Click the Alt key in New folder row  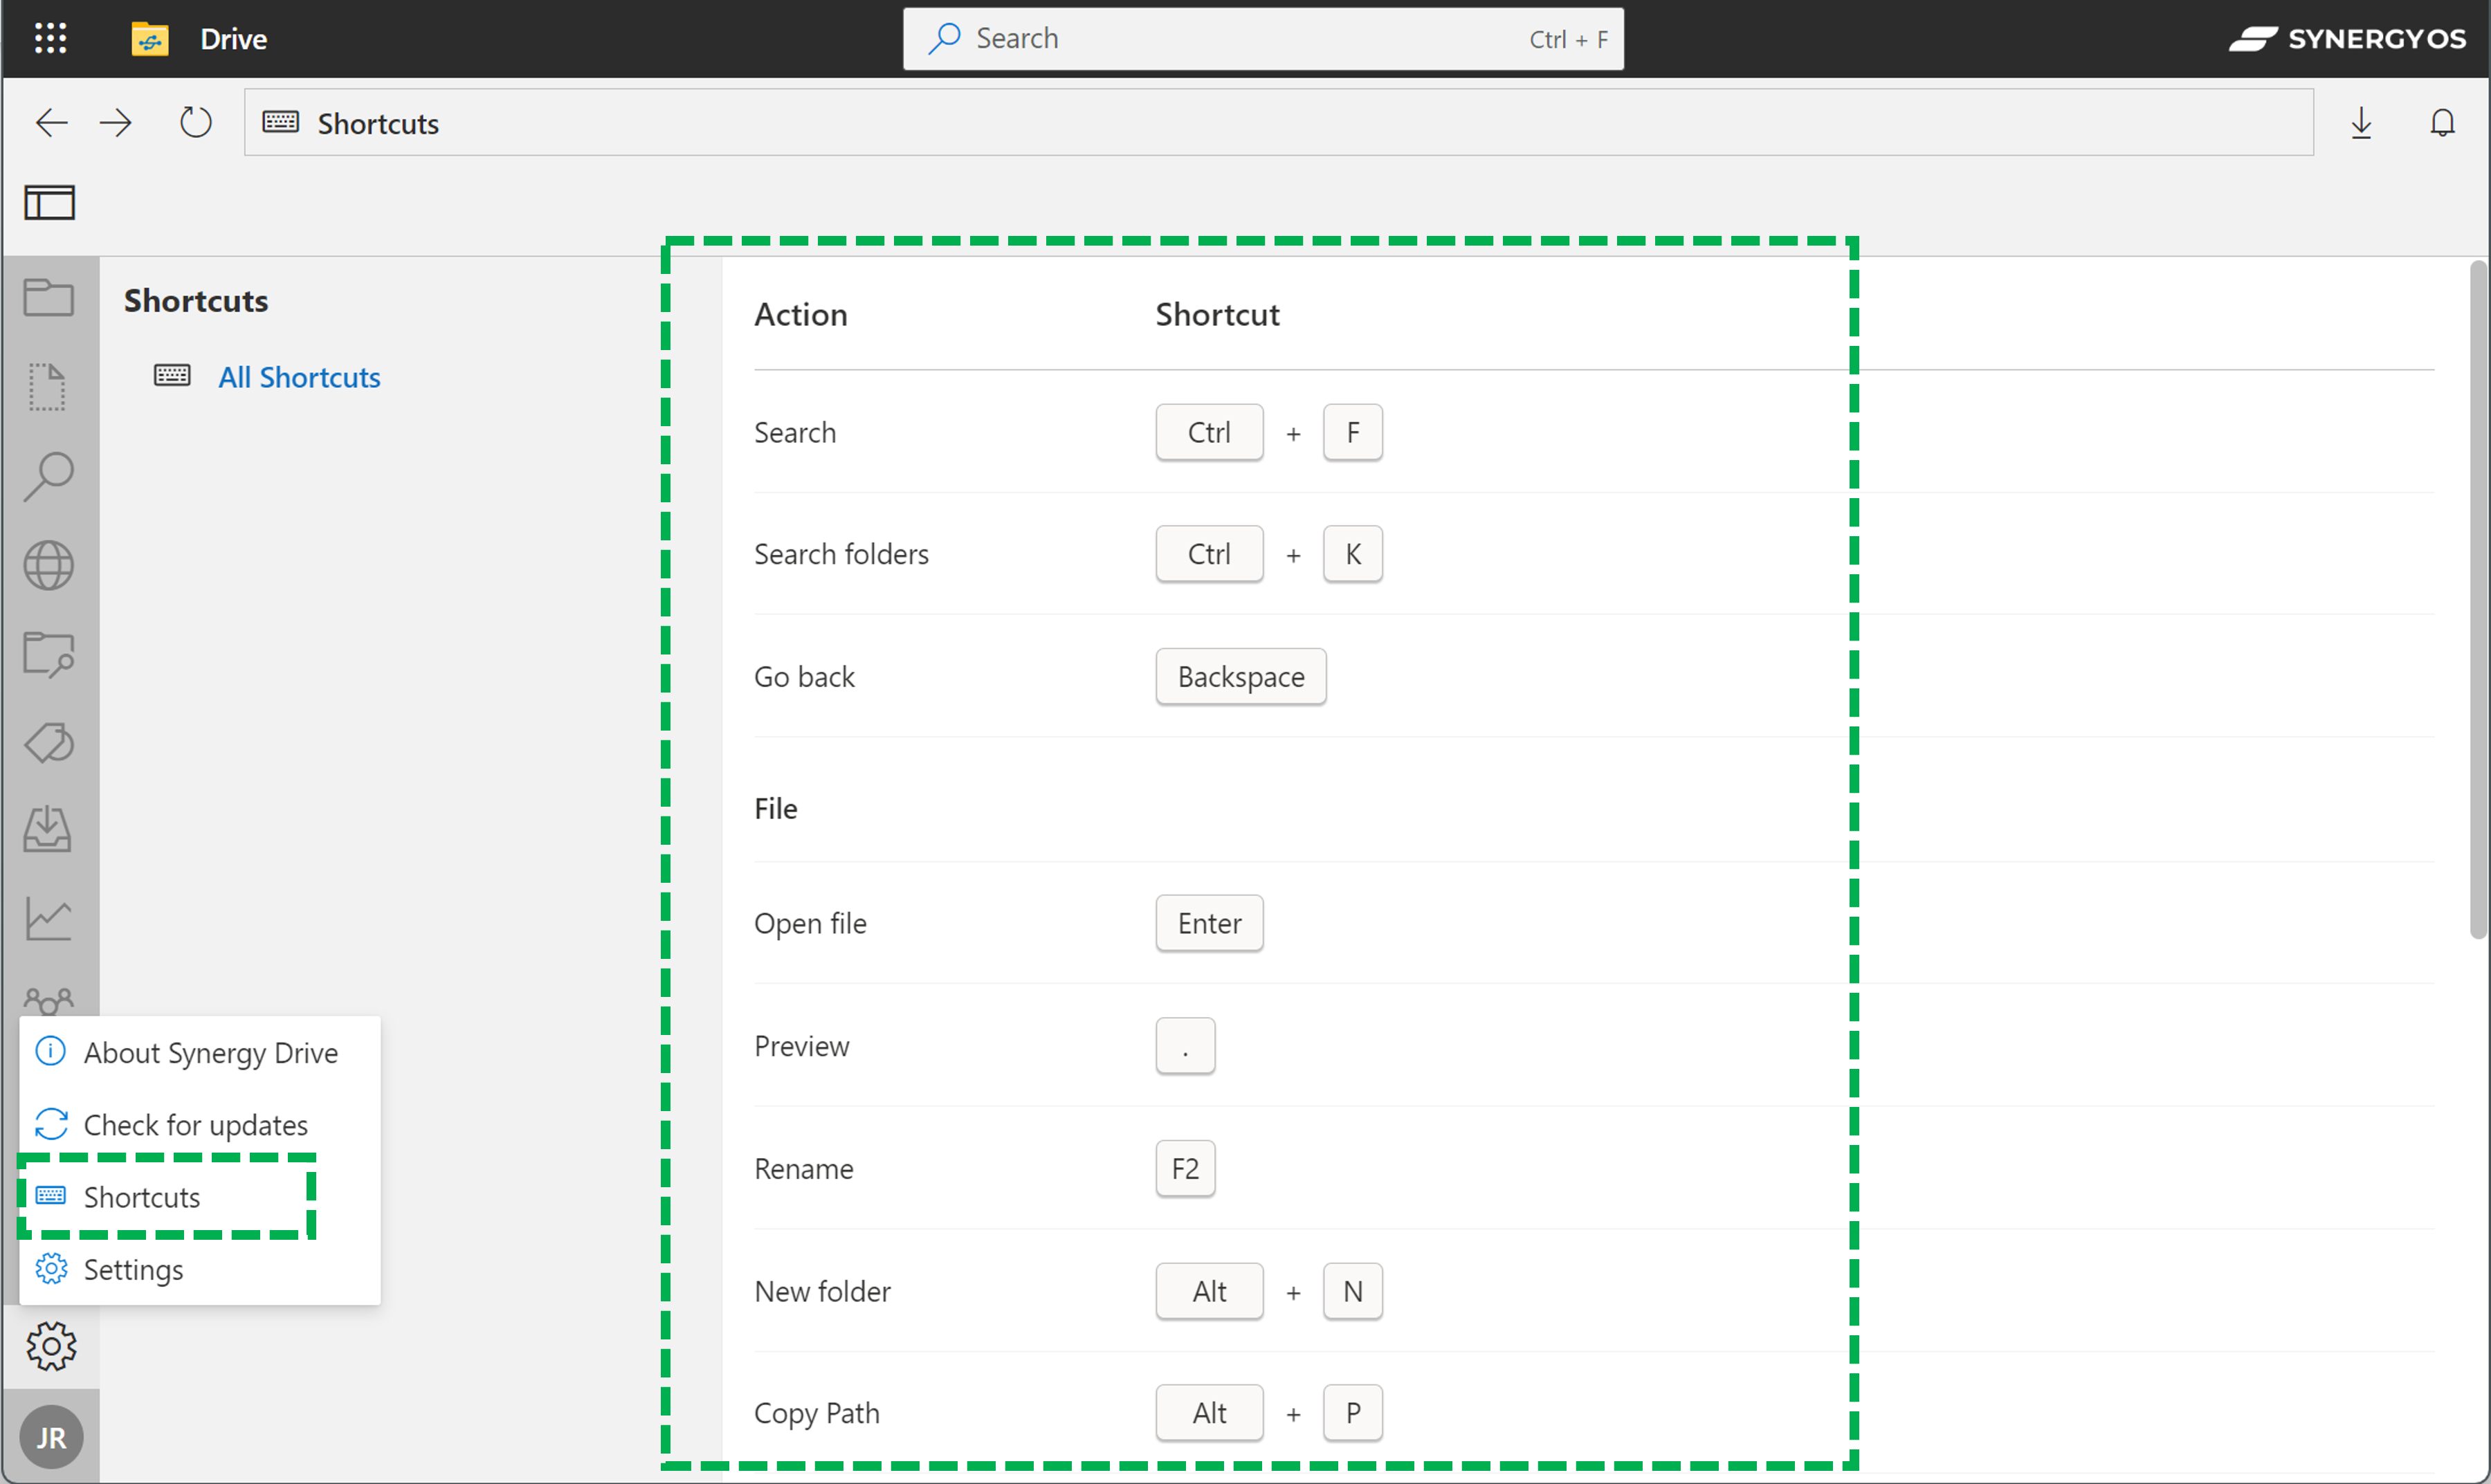[x=1209, y=1291]
